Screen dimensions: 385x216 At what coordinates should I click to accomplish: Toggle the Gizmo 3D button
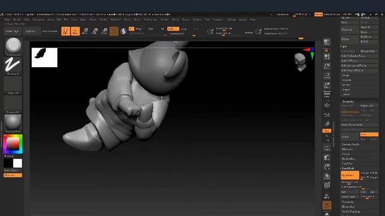[x=114, y=31]
